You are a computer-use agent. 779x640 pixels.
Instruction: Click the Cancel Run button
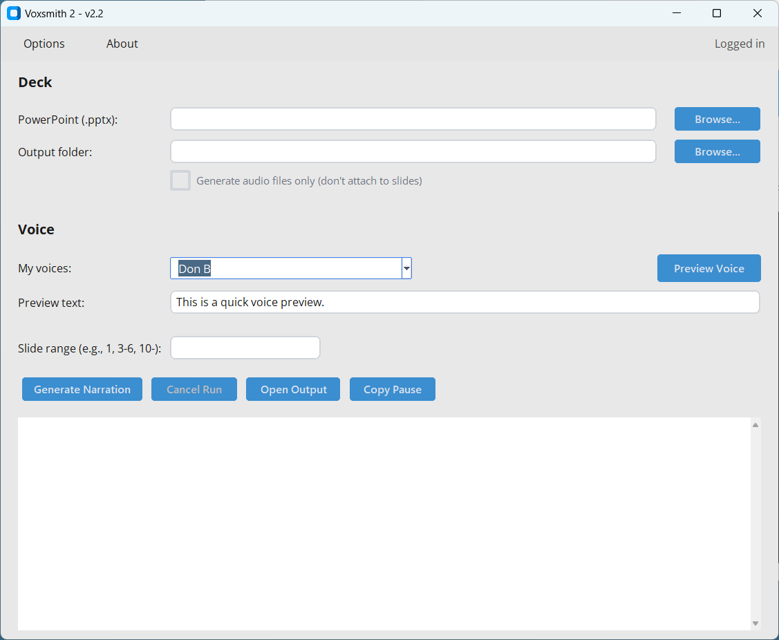point(194,389)
